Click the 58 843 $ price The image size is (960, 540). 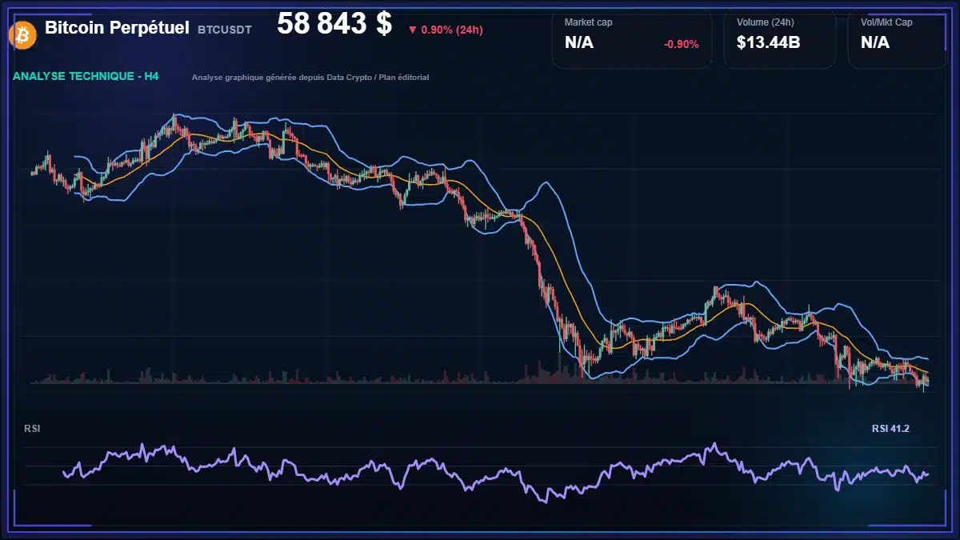334,24
